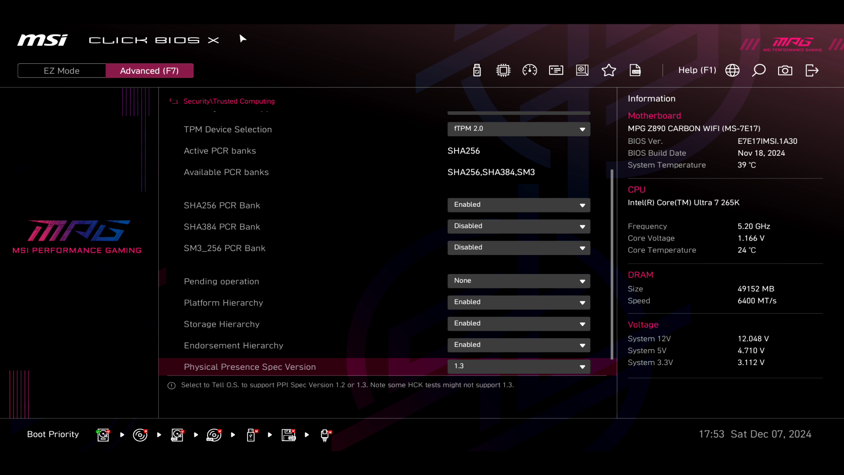Take a screenshot with camera icon
The image size is (844, 475).
click(x=785, y=70)
